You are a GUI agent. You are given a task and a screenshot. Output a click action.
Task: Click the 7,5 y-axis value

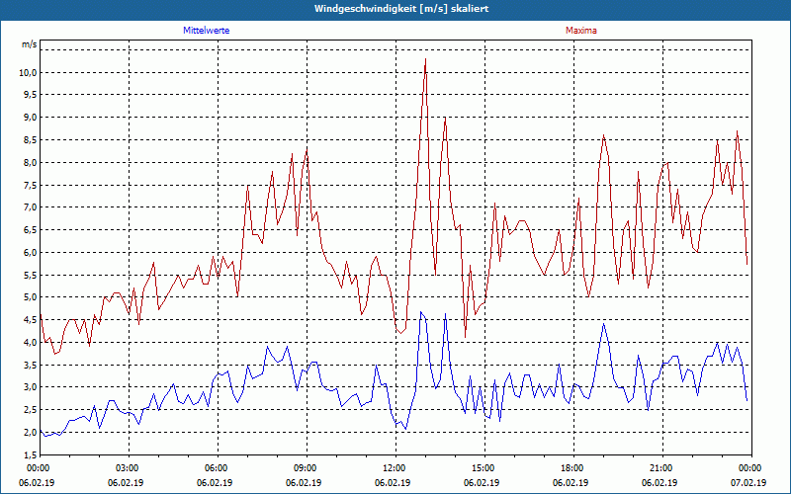pos(31,185)
